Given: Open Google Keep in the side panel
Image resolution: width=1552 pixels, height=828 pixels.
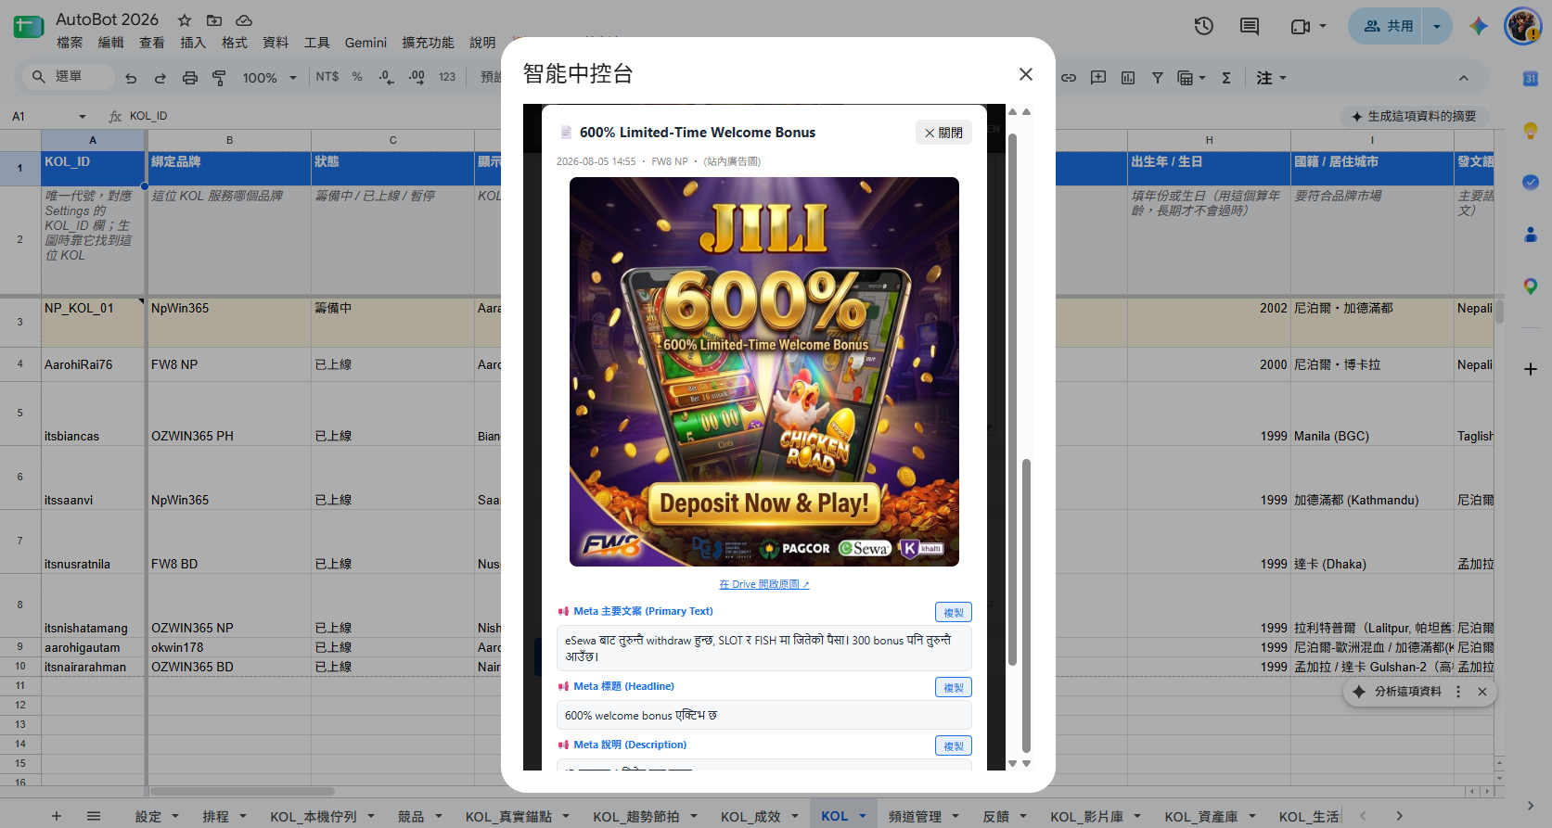Looking at the screenshot, I should pos(1531,131).
